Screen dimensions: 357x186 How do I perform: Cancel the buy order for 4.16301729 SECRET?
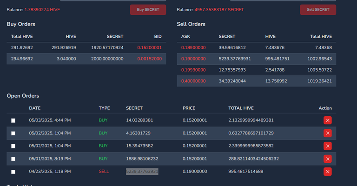327,133
